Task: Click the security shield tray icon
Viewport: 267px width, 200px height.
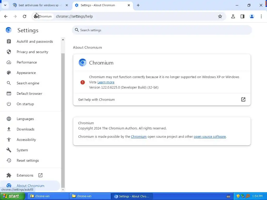Action: click(x=238, y=196)
